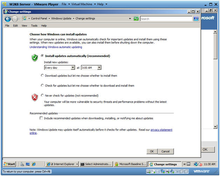The image size is (220, 176).
Task: Open the Help menu in Change settings
Action: point(44,26)
